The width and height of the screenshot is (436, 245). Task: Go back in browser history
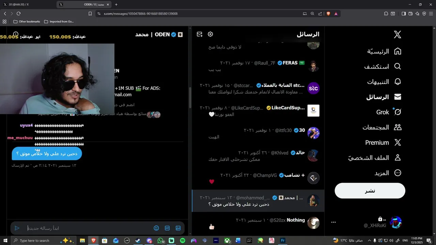click(x=5, y=14)
